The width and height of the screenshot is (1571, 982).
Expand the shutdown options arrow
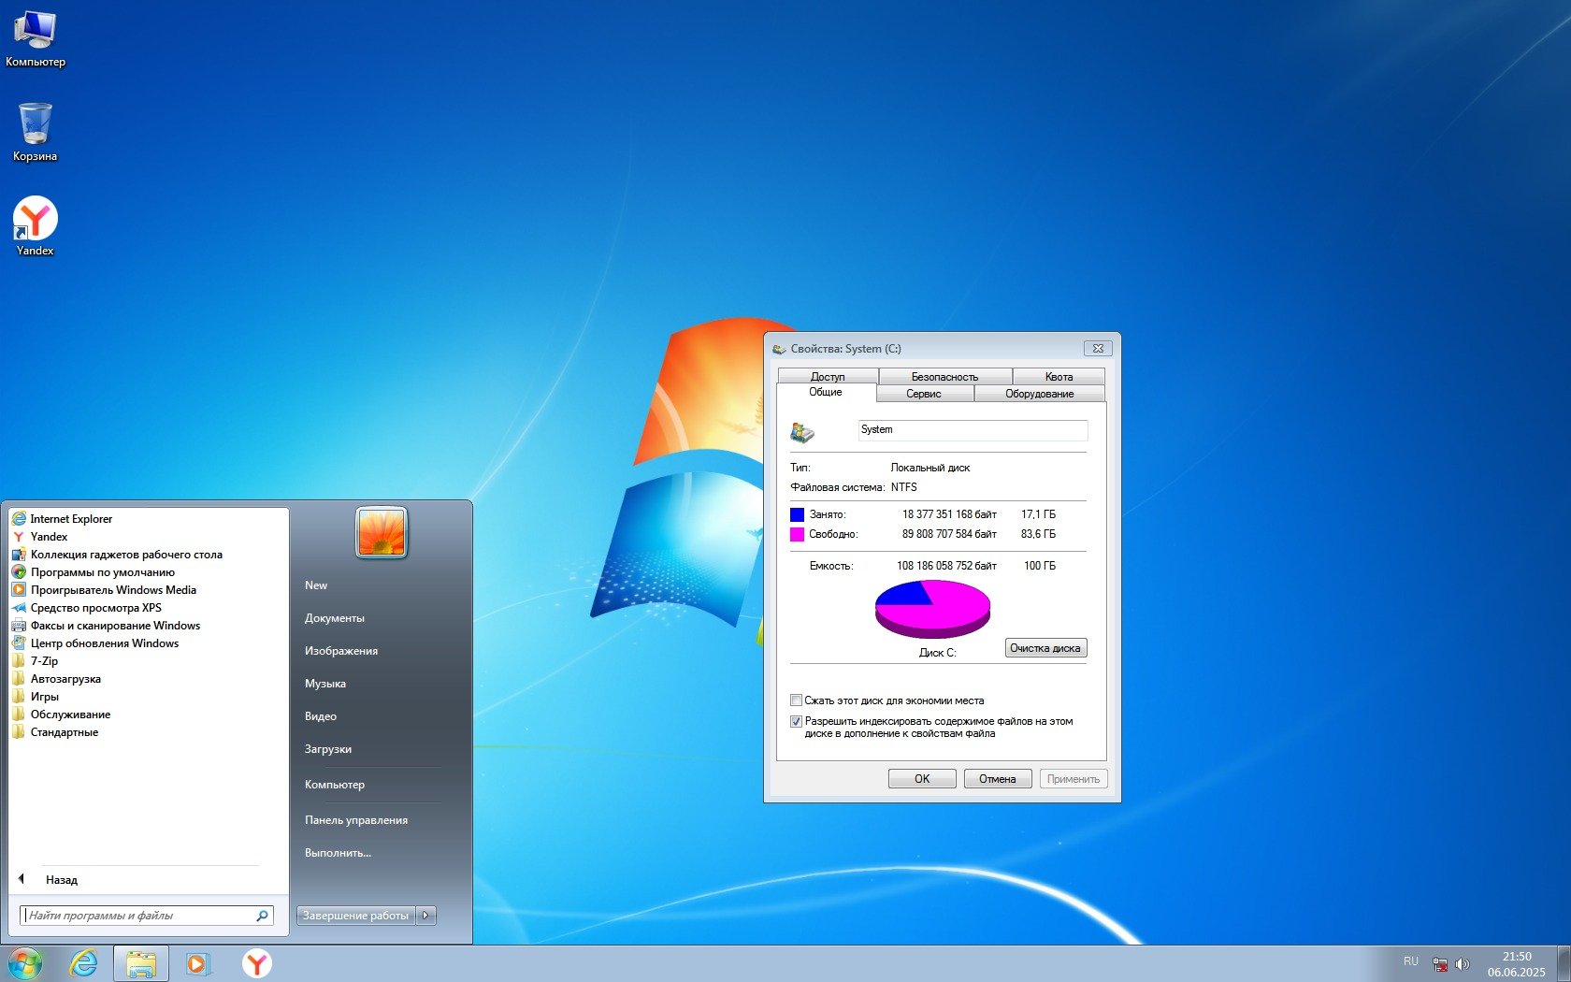[x=426, y=916]
